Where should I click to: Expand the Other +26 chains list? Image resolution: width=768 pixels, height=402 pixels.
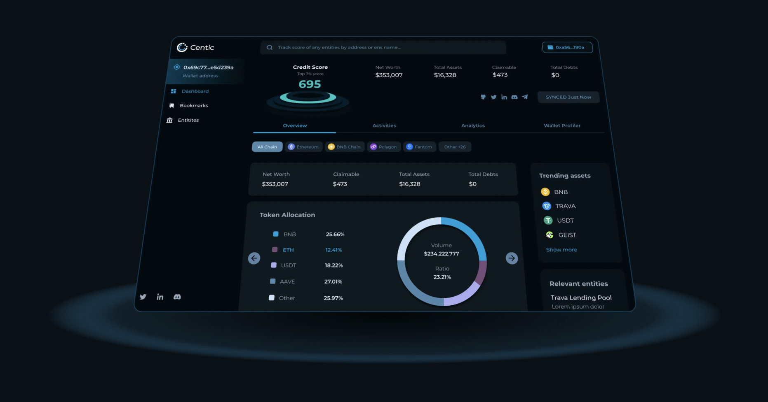[455, 146]
